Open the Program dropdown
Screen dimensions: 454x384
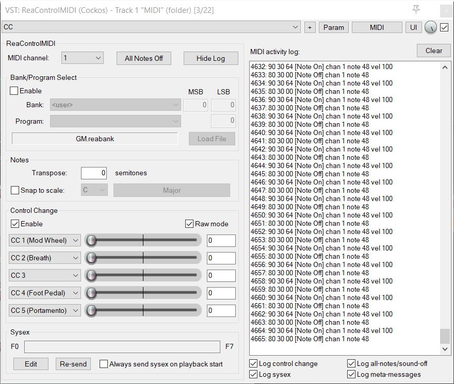coord(115,121)
